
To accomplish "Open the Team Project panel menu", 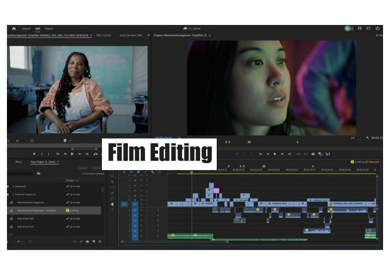I will (x=58, y=162).
